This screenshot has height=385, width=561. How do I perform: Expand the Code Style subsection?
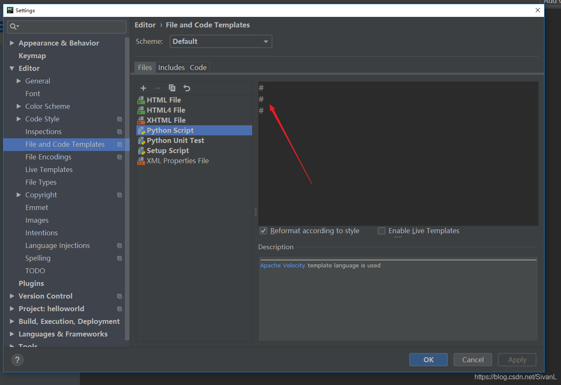[19, 119]
